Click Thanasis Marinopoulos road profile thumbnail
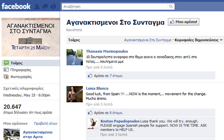 [x=75, y=57]
